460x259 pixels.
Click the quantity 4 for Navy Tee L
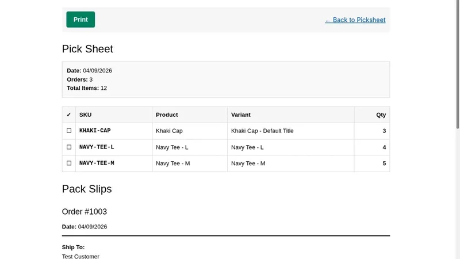point(384,147)
